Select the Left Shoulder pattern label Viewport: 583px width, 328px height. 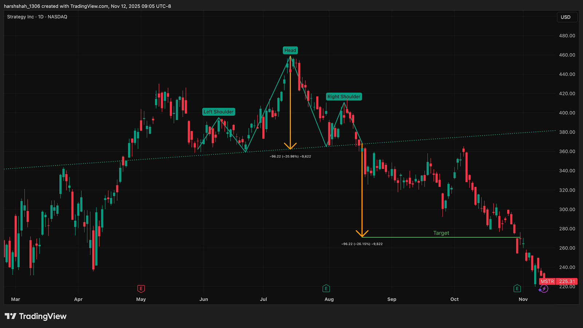219,112
